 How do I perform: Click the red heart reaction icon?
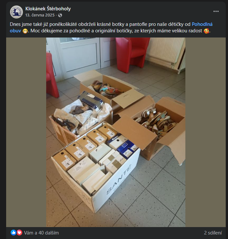(19, 233)
